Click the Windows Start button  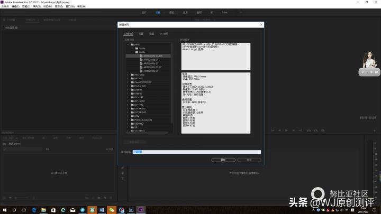pos(4,210)
